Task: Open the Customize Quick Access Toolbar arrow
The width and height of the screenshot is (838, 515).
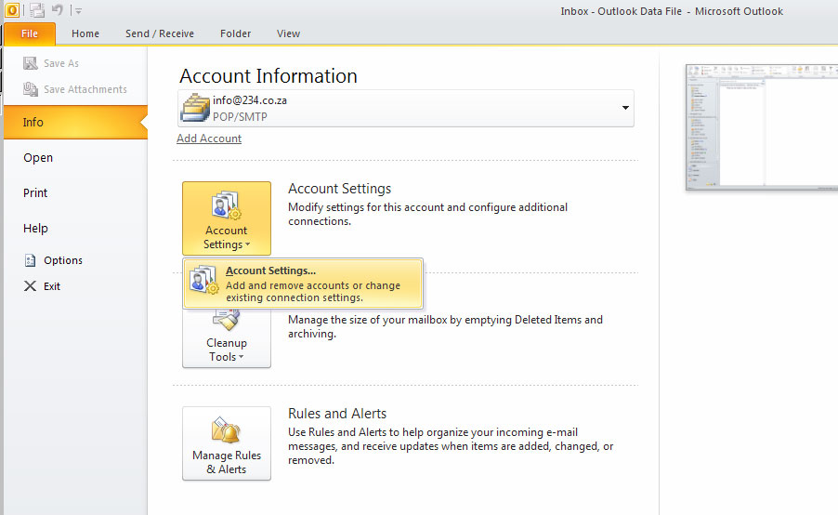Action: 78,11
